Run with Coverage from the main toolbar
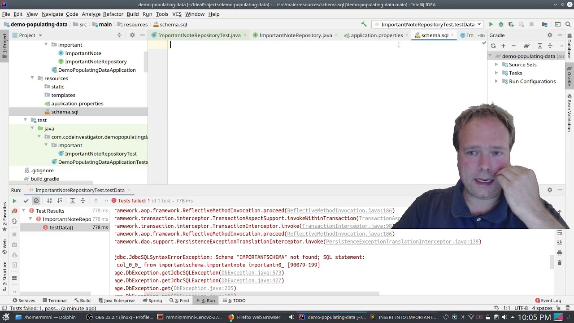This screenshot has width=574, height=323. [511, 24]
